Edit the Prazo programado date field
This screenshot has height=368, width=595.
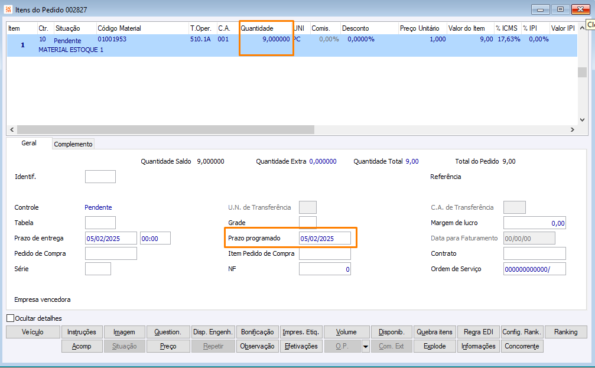(x=325, y=238)
